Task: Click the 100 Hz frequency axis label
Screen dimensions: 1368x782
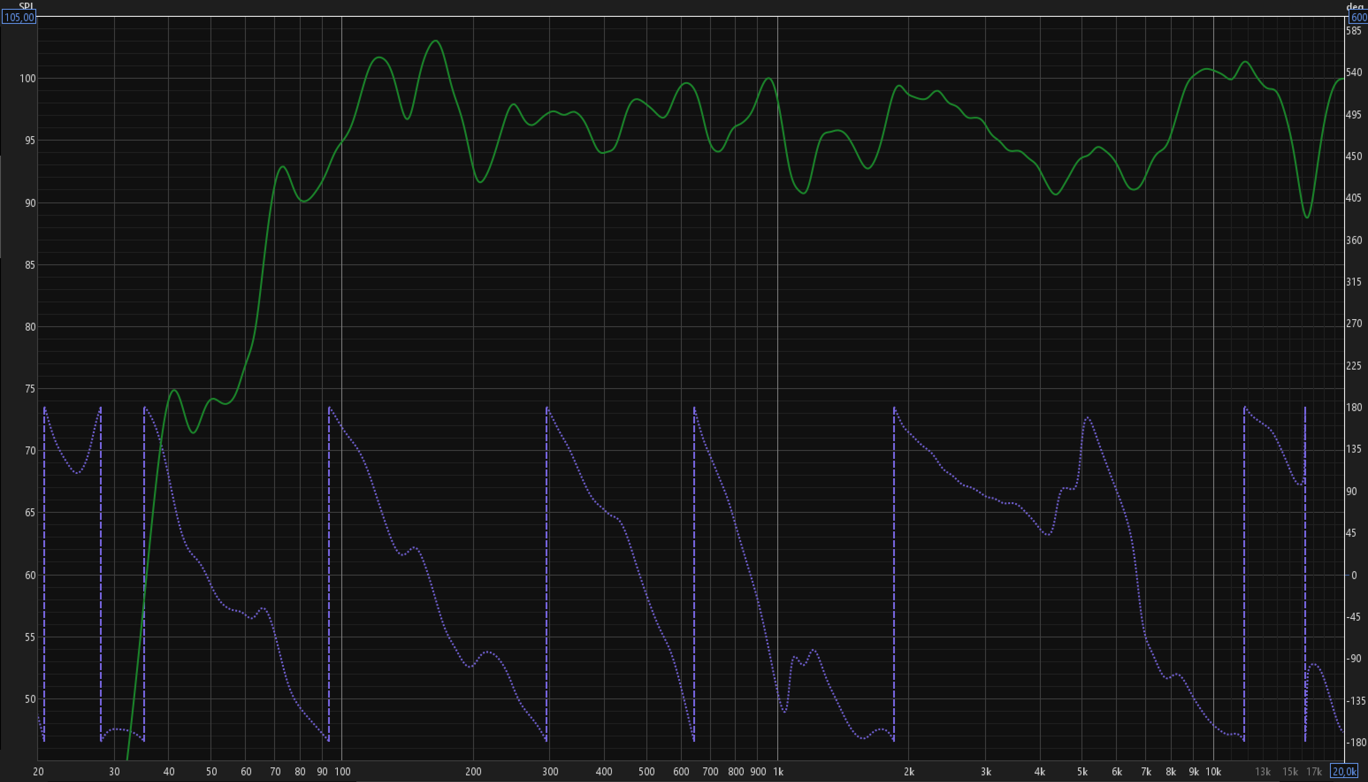Action: pyautogui.click(x=342, y=772)
